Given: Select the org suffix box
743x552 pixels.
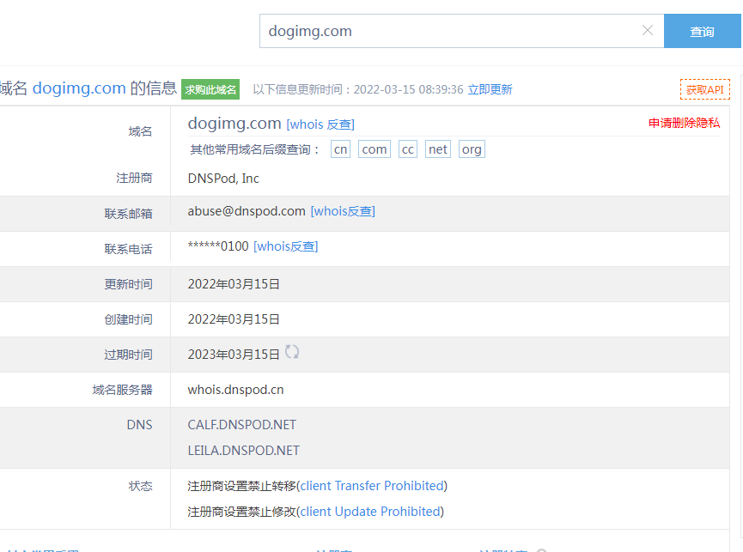Looking at the screenshot, I should coord(472,149).
